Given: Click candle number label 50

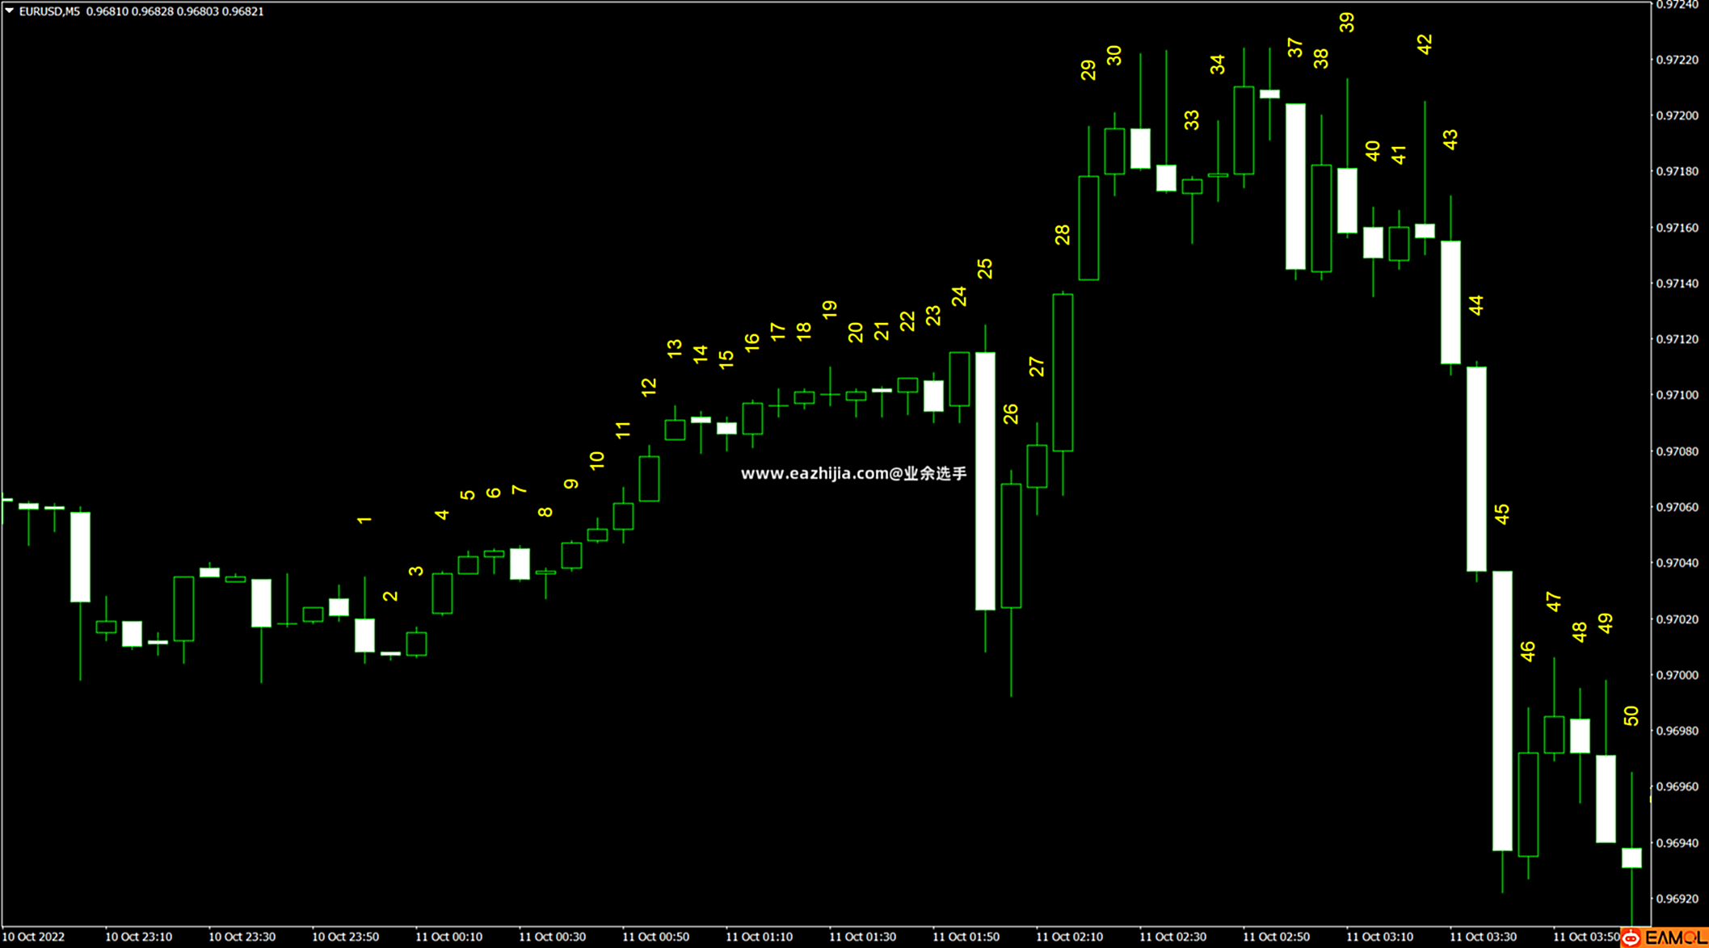Looking at the screenshot, I should tap(1631, 715).
